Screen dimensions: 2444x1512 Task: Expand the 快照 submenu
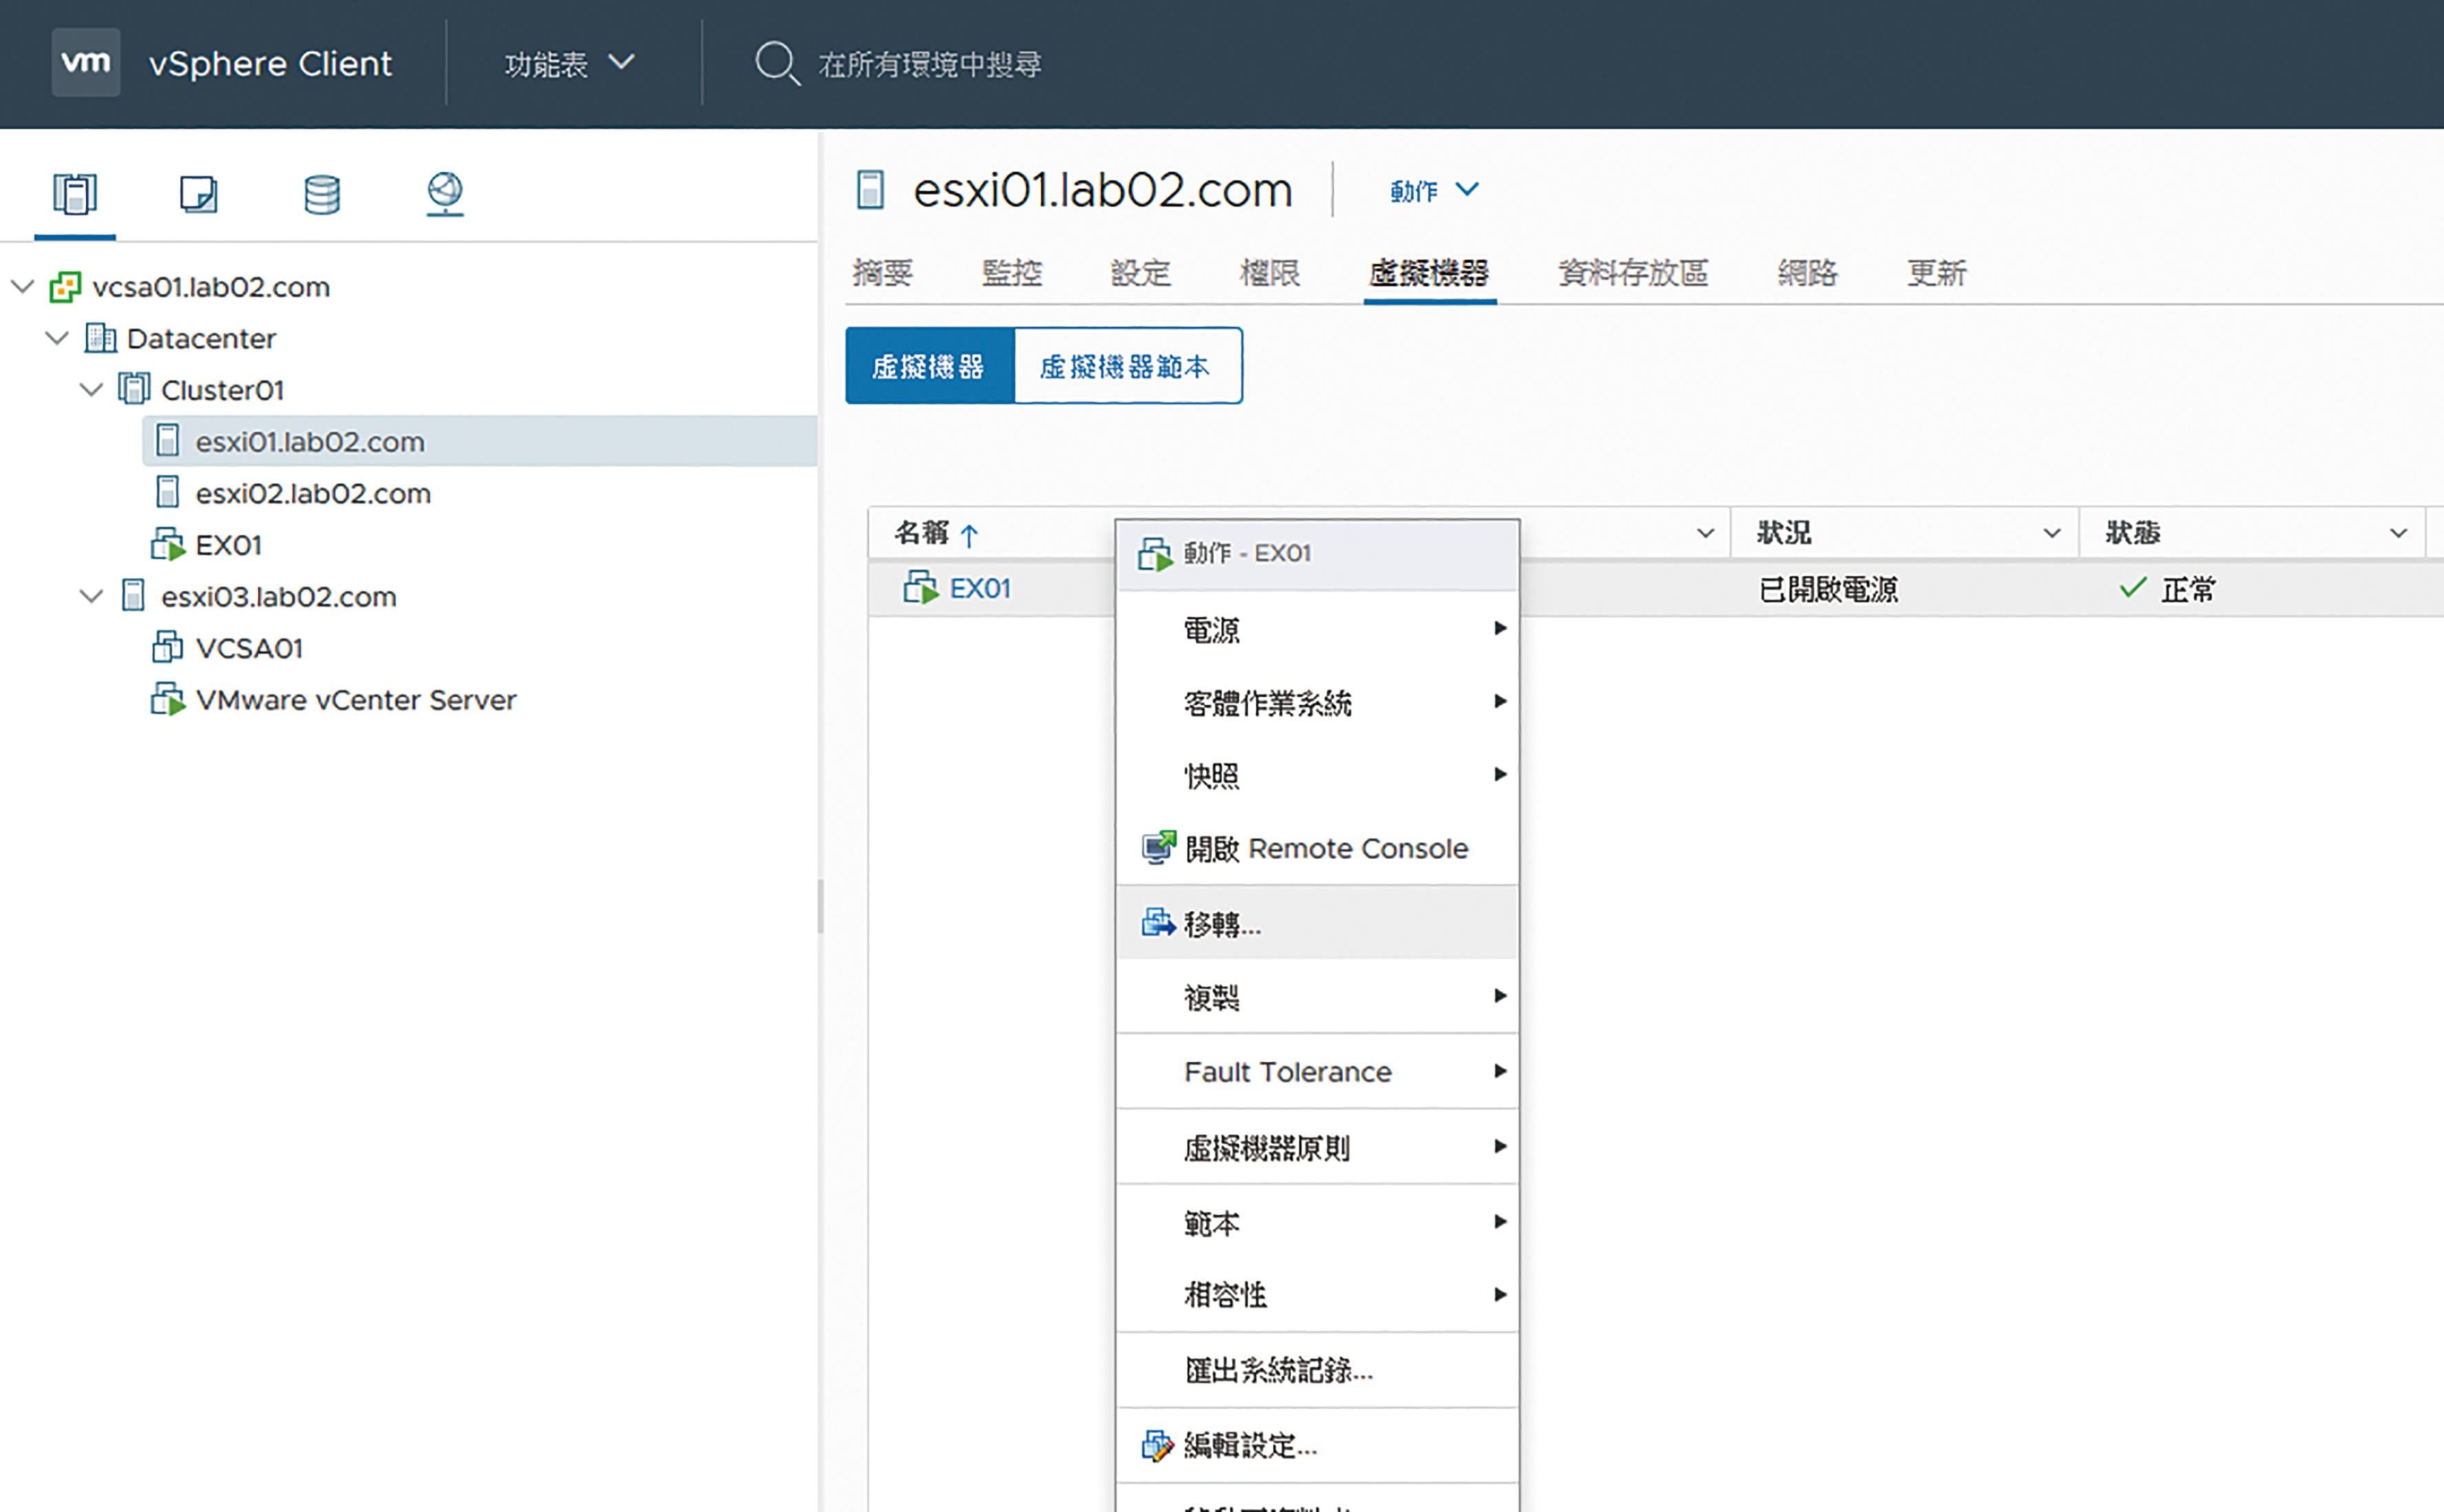1316,775
